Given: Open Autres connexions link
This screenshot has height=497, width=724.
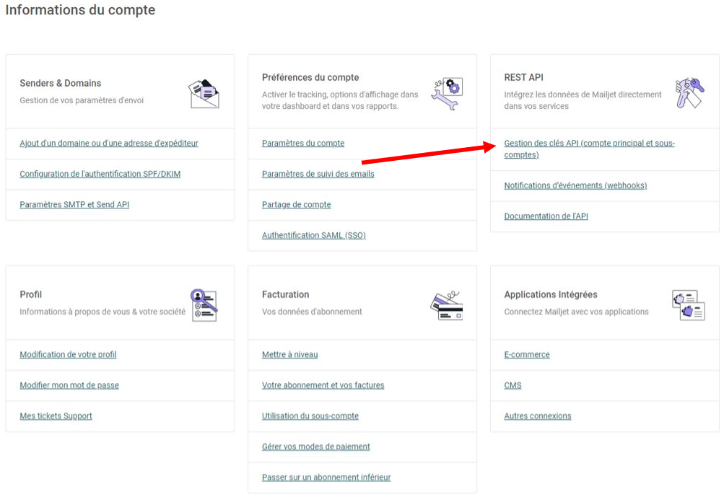Looking at the screenshot, I should (538, 415).
